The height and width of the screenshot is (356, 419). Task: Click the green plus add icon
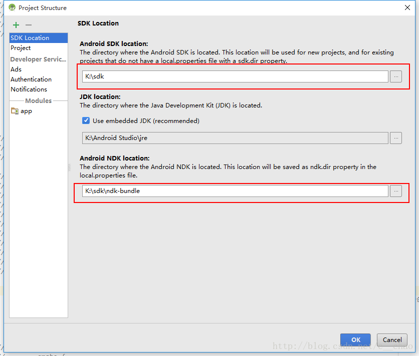point(16,25)
